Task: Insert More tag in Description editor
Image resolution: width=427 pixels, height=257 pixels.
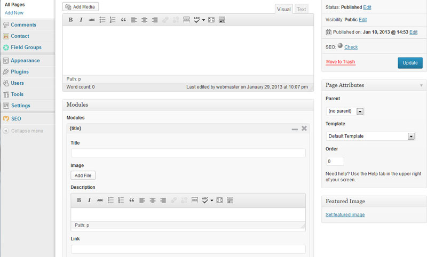Action: (195, 200)
